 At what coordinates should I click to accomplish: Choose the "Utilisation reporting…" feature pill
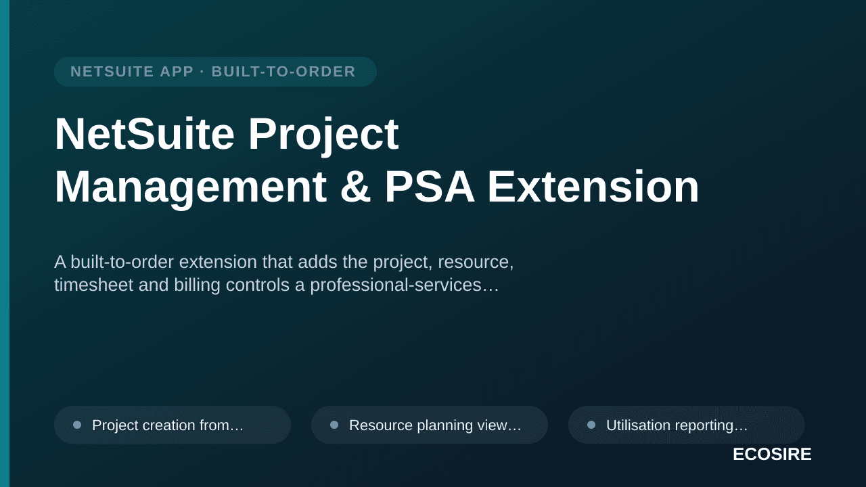click(687, 425)
